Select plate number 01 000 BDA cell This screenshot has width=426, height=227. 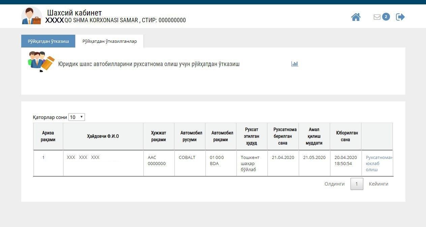coord(221,163)
